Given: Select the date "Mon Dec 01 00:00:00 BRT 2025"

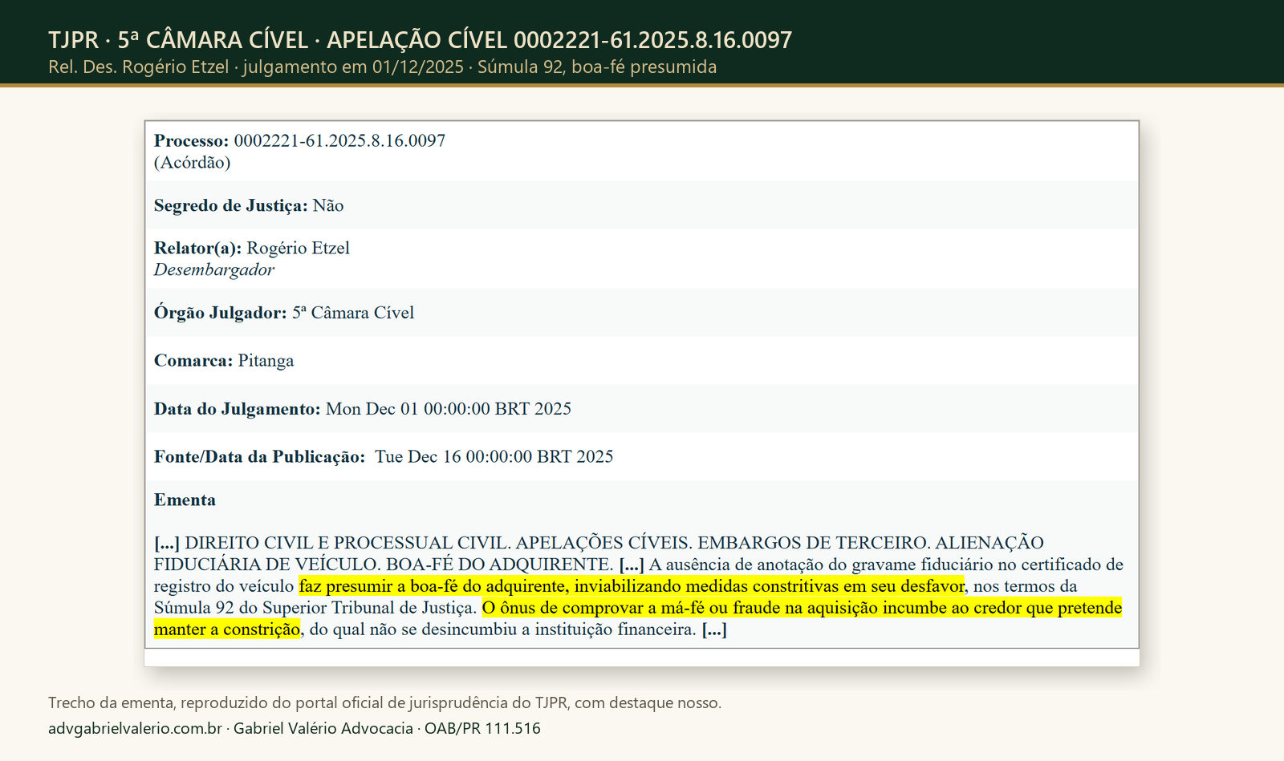Looking at the screenshot, I should (449, 409).
